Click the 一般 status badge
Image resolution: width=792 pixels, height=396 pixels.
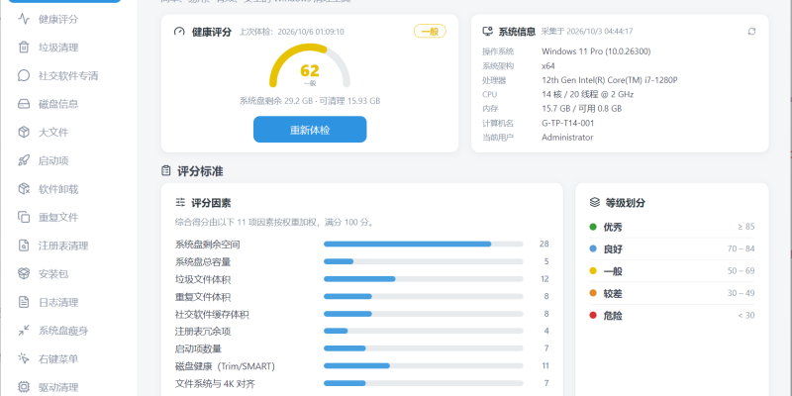[x=430, y=32]
